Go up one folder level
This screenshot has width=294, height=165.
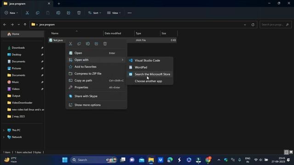tap(25, 24)
